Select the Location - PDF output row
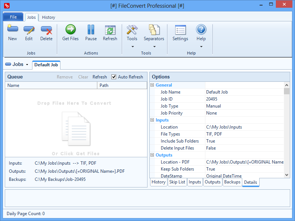 [217, 162]
